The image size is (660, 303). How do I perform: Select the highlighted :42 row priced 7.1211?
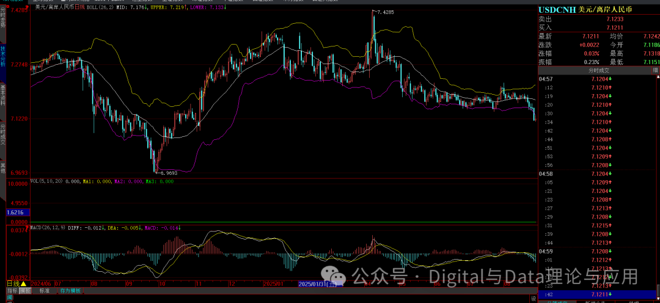pyautogui.click(x=597, y=294)
